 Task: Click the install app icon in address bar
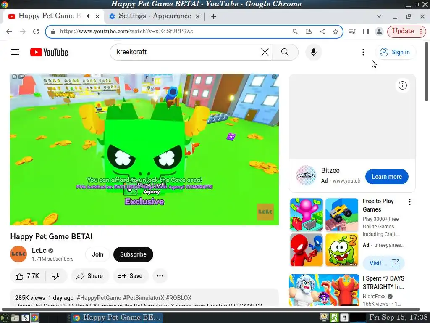pyautogui.click(x=309, y=31)
